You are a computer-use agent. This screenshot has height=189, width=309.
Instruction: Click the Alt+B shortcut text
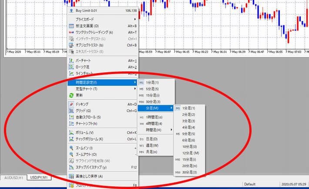[x=132, y=26]
